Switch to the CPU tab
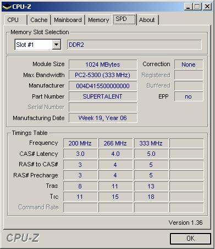215x249 pixels. [15, 20]
